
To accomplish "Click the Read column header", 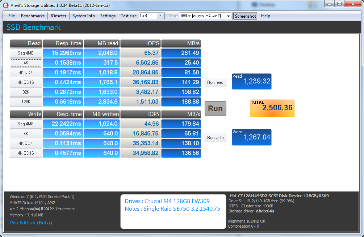I will [x=26, y=43].
